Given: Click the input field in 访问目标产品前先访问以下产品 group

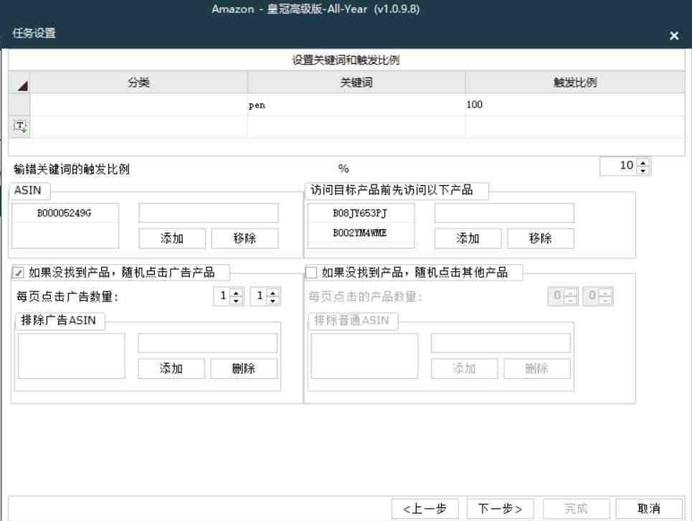Looking at the screenshot, I should tap(504, 213).
